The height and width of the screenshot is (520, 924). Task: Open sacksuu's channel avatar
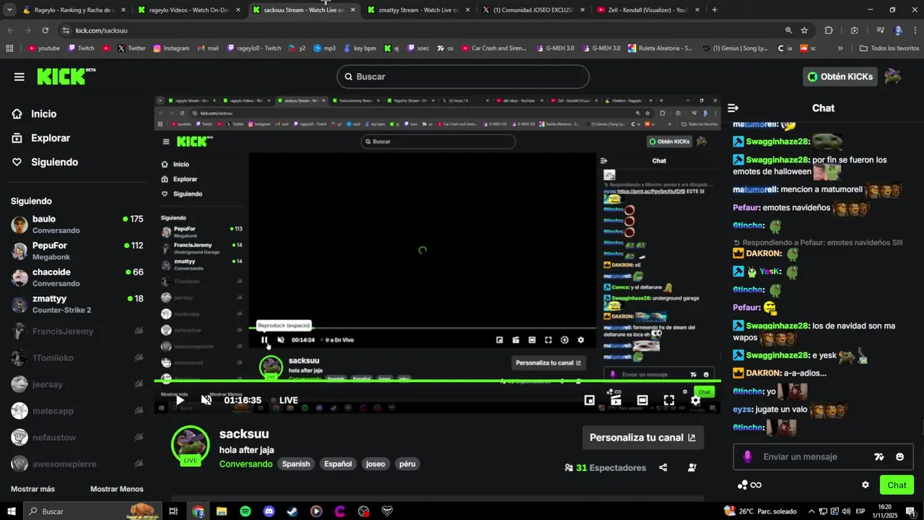click(x=190, y=443)
